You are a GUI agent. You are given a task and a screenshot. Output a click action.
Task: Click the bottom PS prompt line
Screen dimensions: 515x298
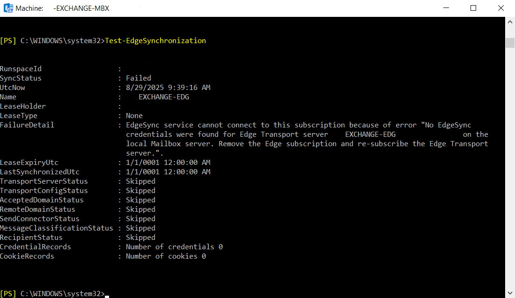coord(54,294)
